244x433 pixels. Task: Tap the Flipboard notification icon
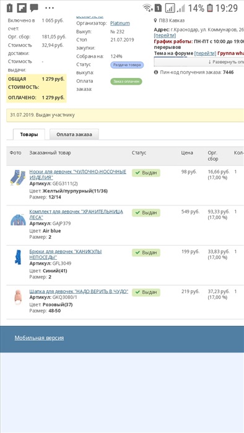[22, 8]
